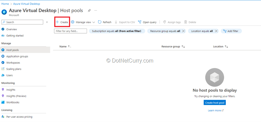261x122 pixels.
Task: Open Overview in the sidebar
Action: (x=11, y=29)
